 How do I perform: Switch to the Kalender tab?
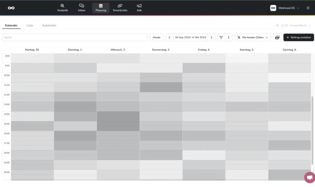click(x=11, y=25)
